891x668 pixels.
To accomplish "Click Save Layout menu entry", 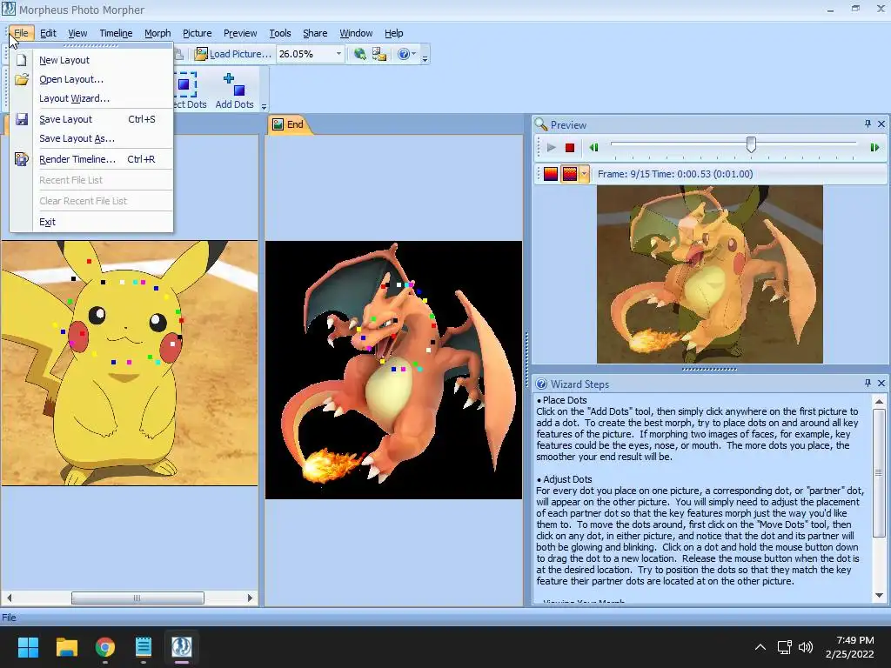I will coord(90,119).
